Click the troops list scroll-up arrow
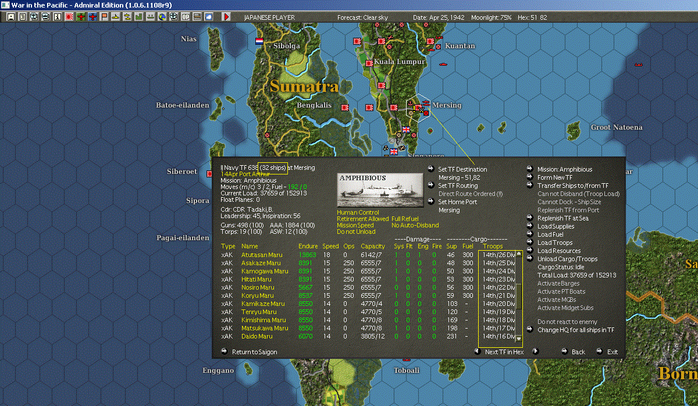 (x=519, y=254)
